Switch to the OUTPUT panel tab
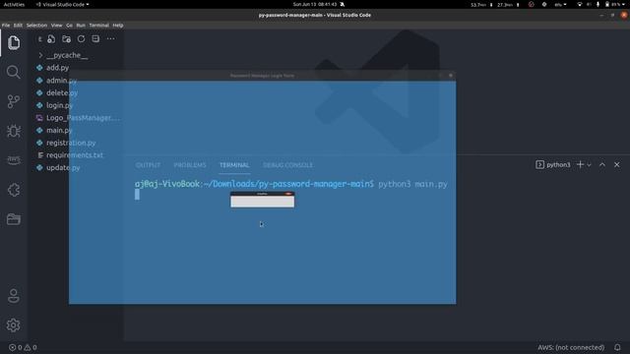The image size is (630, 354). point(148,165)
